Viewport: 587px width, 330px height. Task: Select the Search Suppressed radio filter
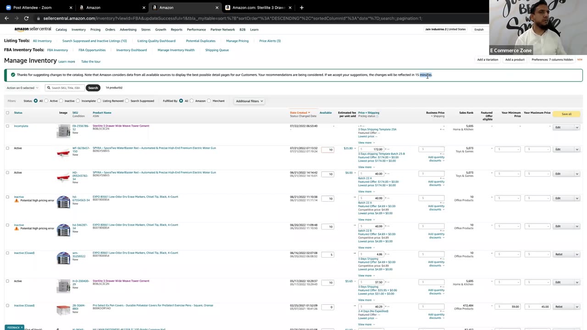[x=127, y=101]
